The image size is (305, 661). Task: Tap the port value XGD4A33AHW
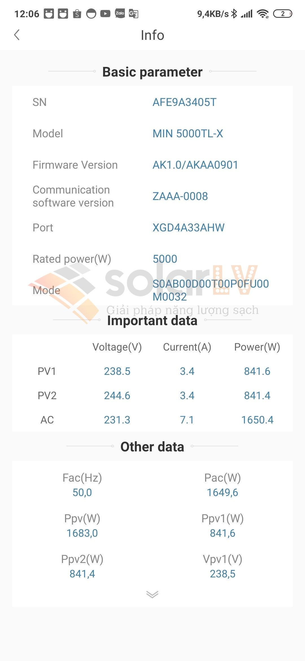[188, 228]
